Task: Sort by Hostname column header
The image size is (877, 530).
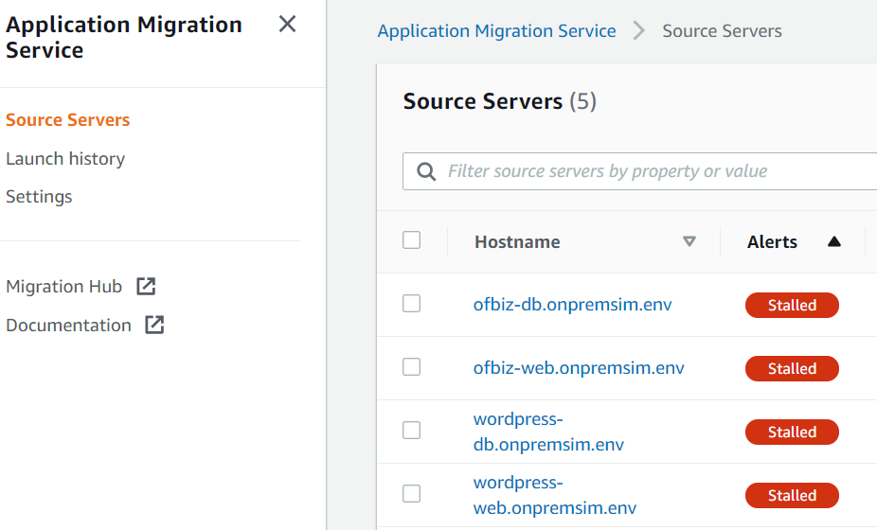Action: pos(517,241)
